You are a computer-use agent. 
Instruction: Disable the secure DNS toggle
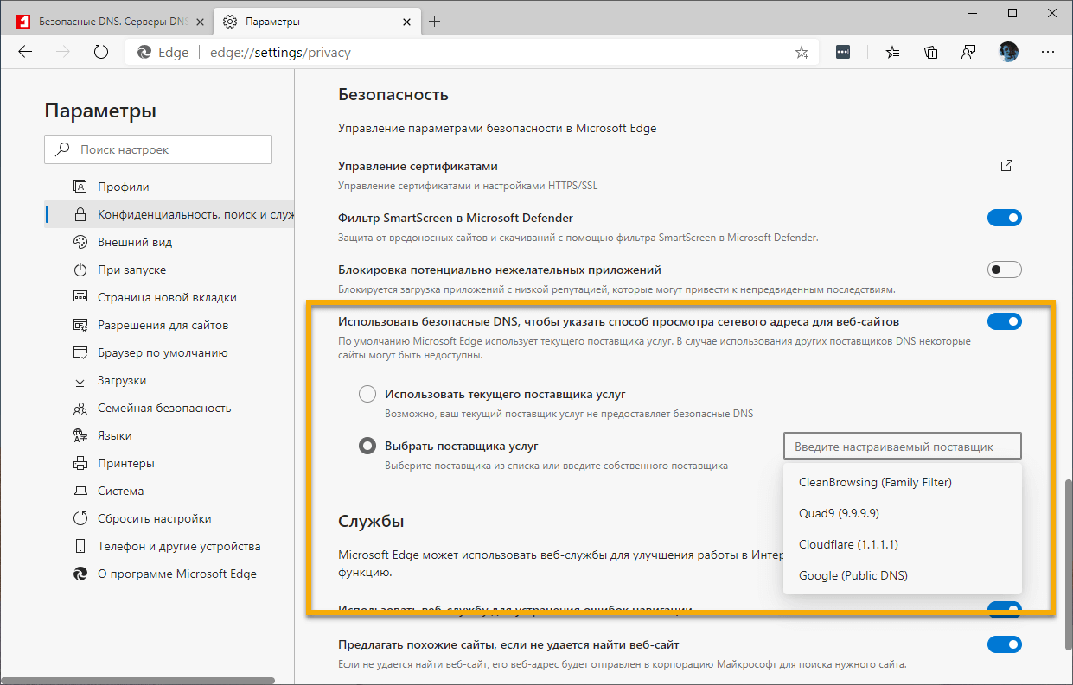coord(1004,321)
